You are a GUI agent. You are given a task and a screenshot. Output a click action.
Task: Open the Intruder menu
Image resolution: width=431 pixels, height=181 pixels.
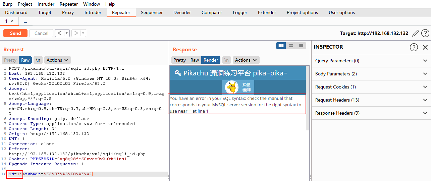[46, 4]
